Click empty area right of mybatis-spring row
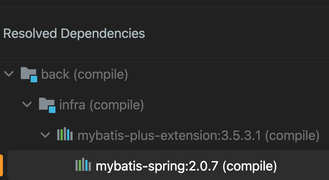This screenshot has width=329, height=180. (305, 166)
